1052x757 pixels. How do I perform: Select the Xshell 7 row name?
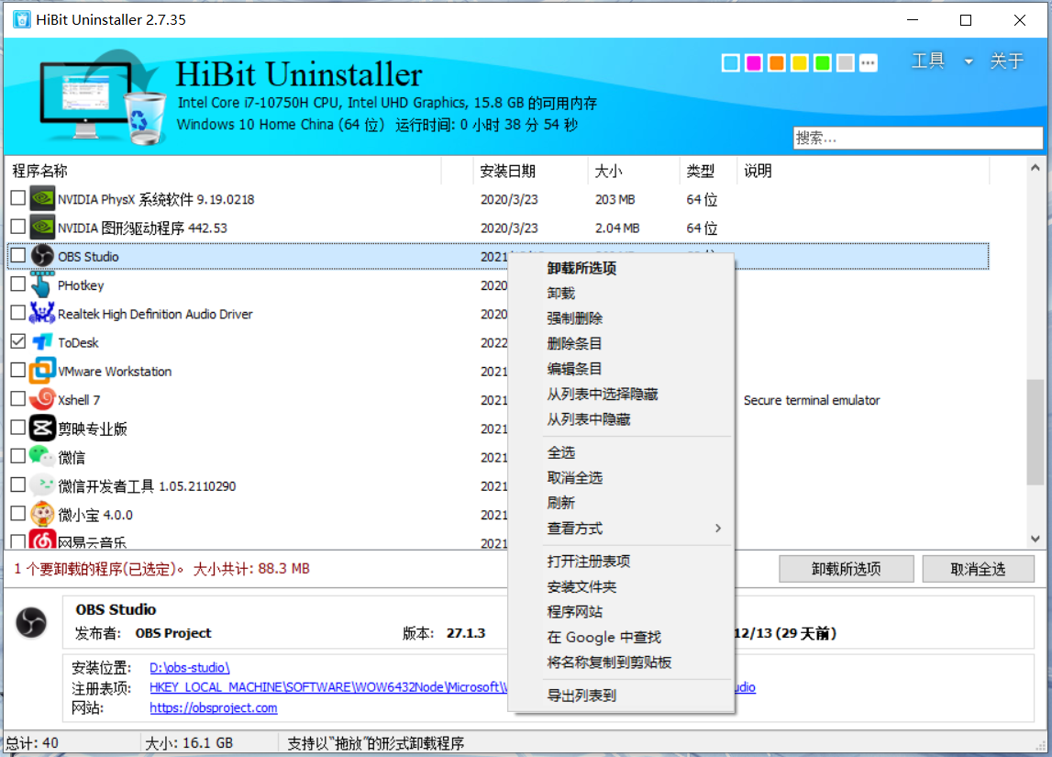point(79,401)
